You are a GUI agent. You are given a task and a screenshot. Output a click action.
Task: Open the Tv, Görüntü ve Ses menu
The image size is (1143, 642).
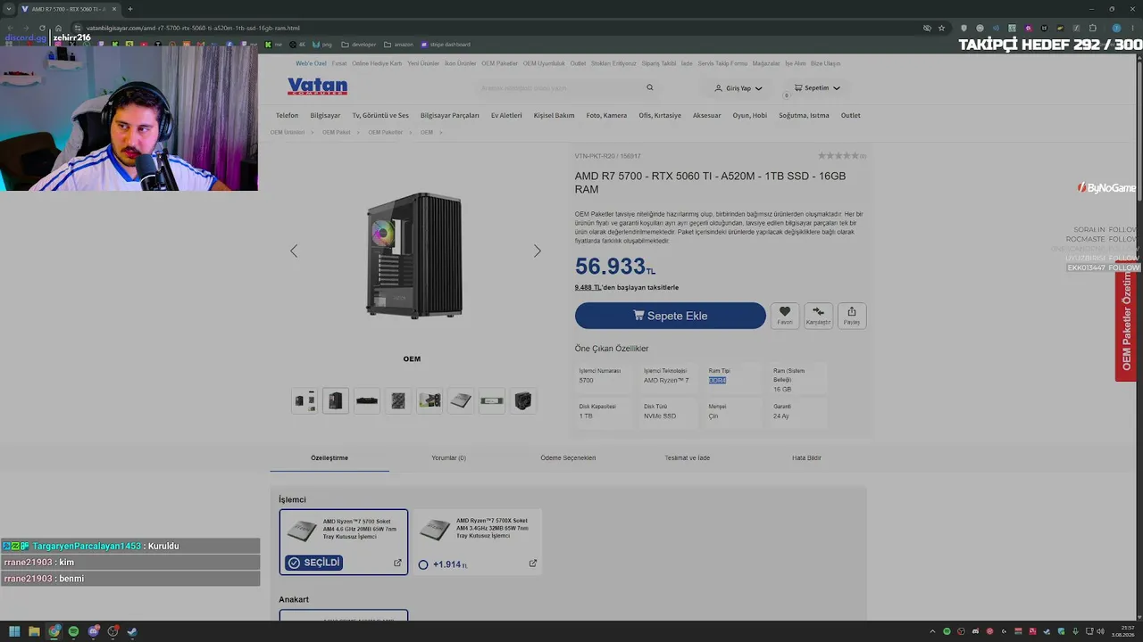[x=380, y=115]
